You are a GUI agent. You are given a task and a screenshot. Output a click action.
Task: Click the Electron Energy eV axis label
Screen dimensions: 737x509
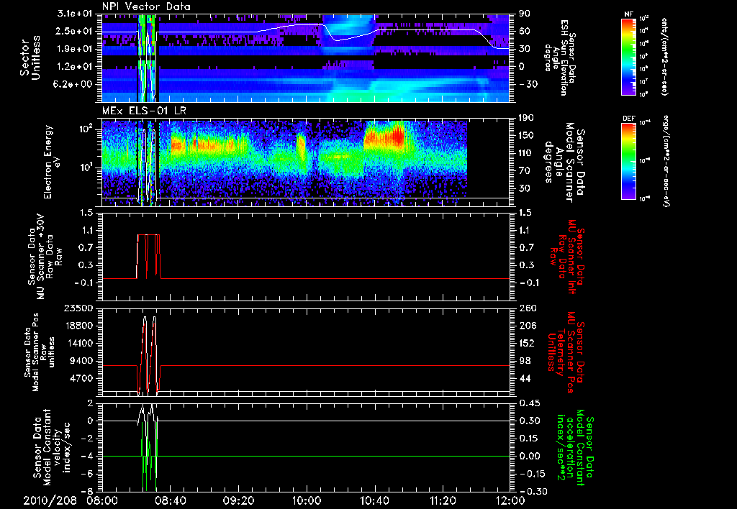(52, 162)
